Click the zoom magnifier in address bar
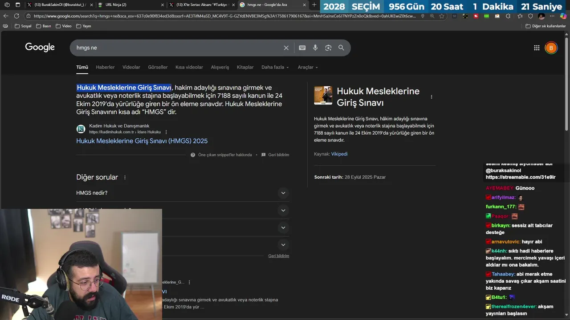Image resolution: width=570 pixels, height=320 pixels. tap(432, 16)
